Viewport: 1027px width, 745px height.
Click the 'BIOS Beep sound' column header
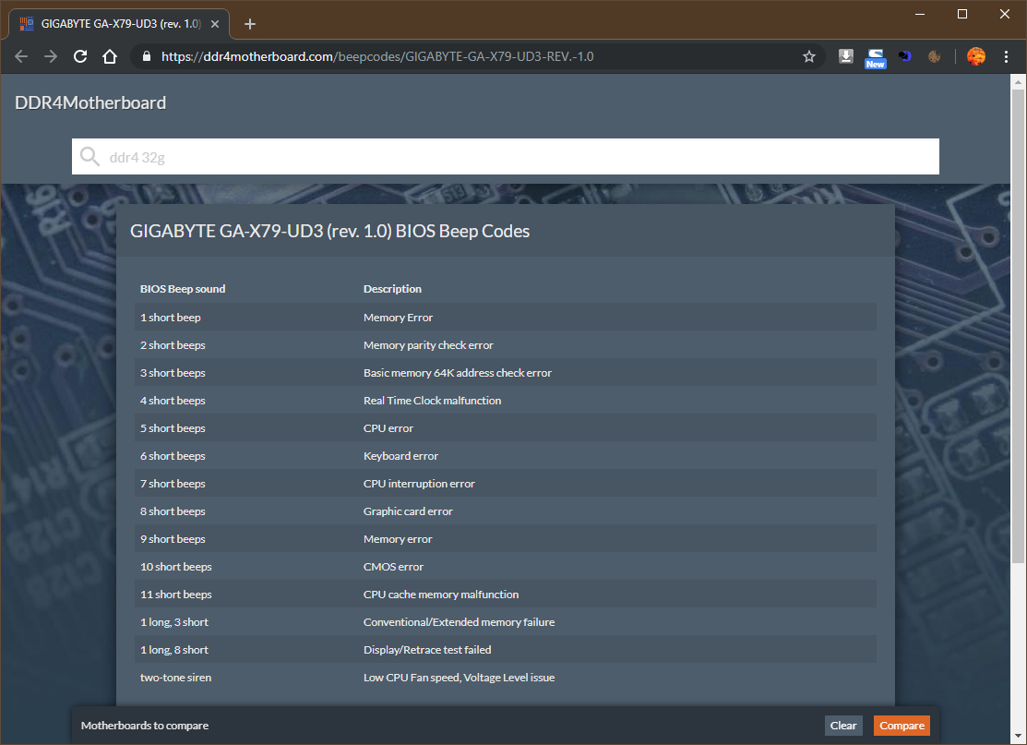click(x=183, y=289)
